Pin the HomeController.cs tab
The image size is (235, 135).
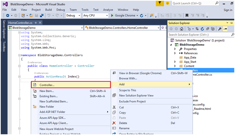36,23
